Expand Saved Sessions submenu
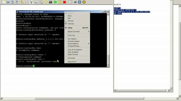 click(x=77, y=44)
